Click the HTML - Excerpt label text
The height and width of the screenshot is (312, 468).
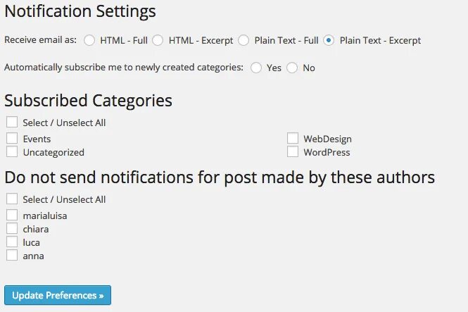tap(201, 40)
